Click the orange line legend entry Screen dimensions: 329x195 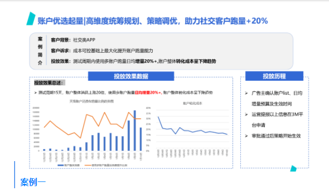tap(106, 165)
